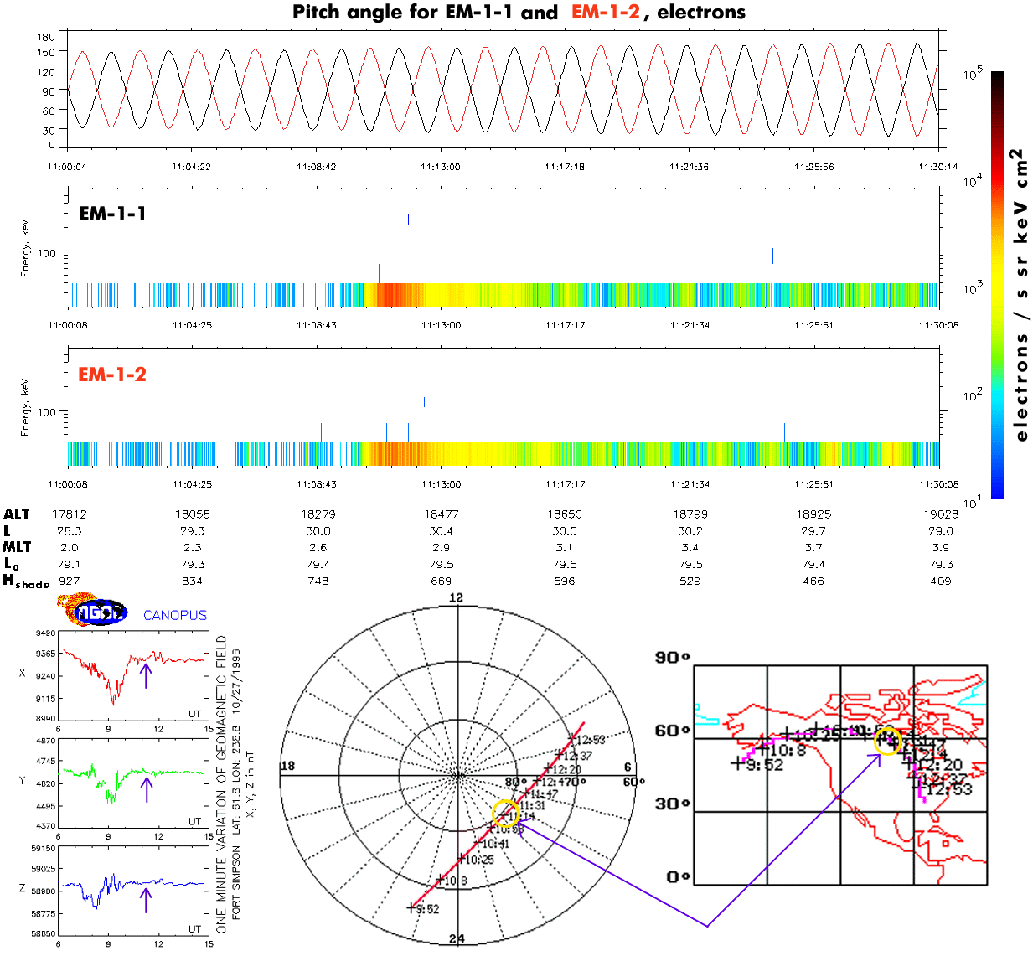Click the MLT row header in the data table
The image size is (1033, 956).
tap(17, 547)
